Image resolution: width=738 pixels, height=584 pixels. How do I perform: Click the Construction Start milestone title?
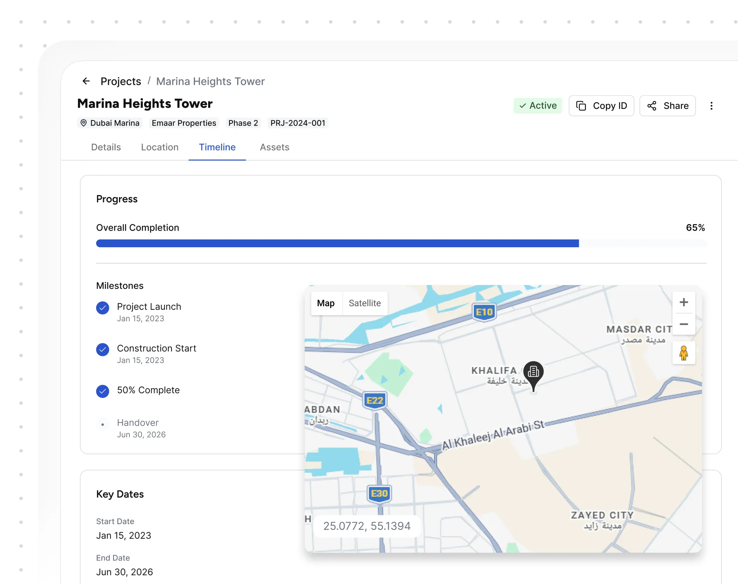(x=156, y=348)
